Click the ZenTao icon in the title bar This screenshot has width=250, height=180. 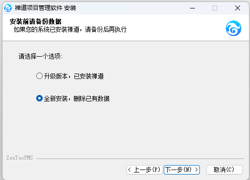(x=8, y=8)
